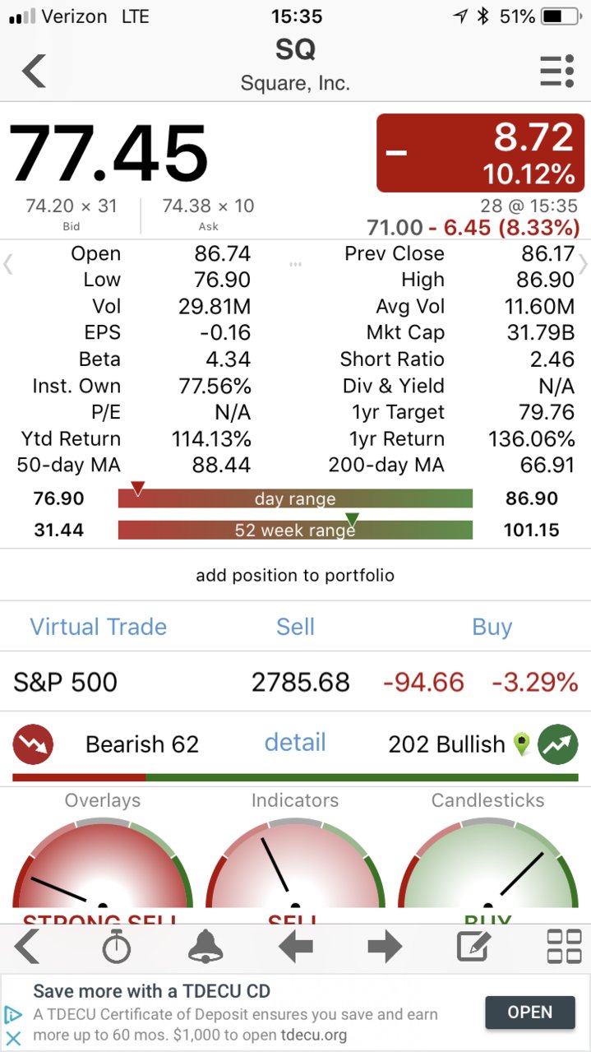The width and height of the screenshot is (591, 1052).
Task: Expand stats panel with right chevron
Action: point(584,265)
